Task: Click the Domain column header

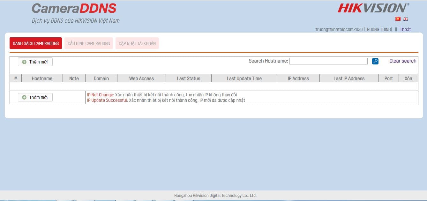Action: pos(101,78)
